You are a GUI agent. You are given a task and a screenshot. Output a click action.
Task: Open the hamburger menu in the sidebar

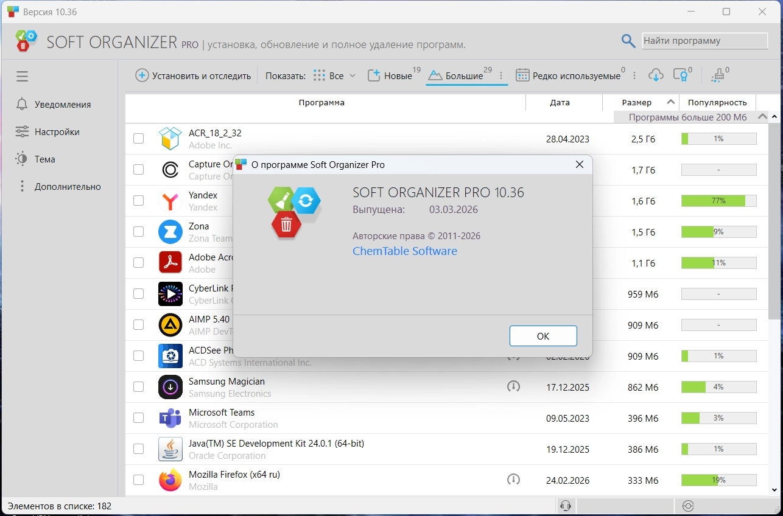[x=23, y=77]
